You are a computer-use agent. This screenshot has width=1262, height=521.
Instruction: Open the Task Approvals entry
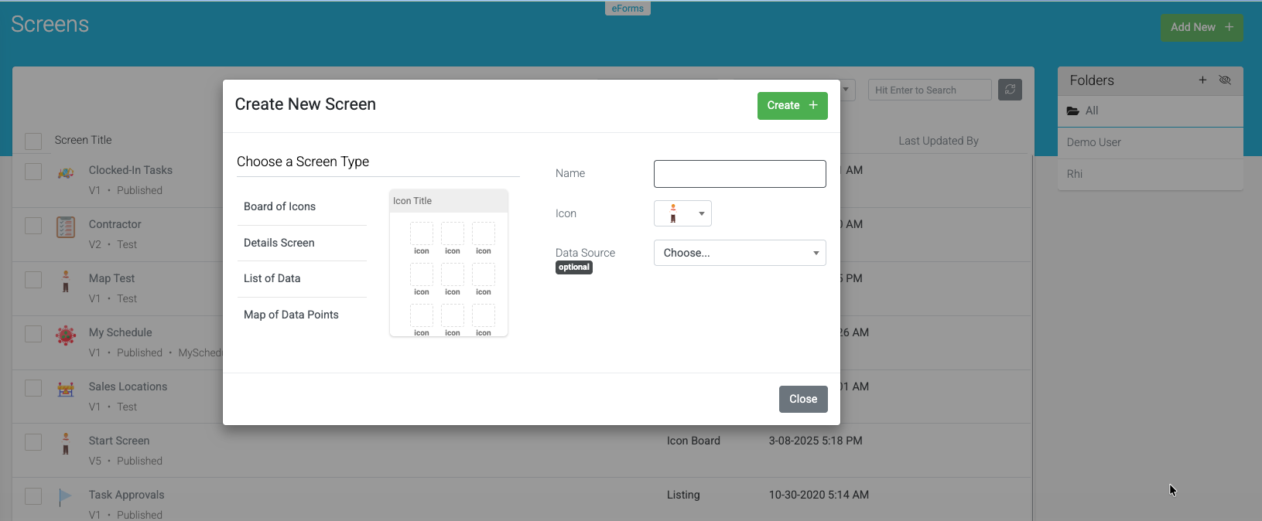[x=126, y=495]
